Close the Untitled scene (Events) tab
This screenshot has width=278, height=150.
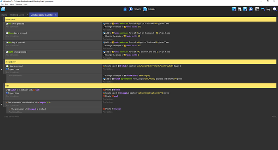click(56, 15)
